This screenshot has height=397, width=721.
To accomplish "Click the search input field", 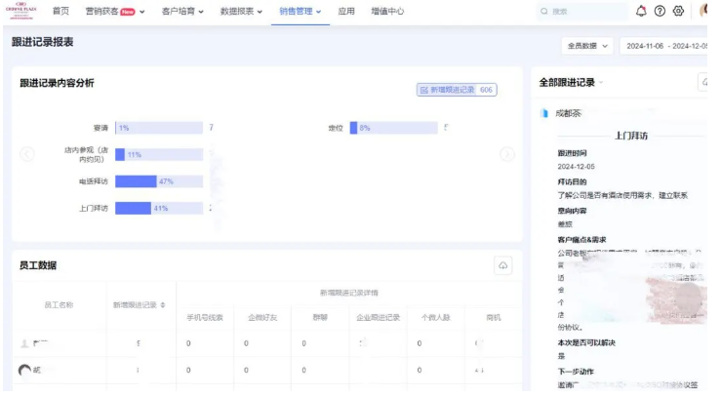I will 582,12.
